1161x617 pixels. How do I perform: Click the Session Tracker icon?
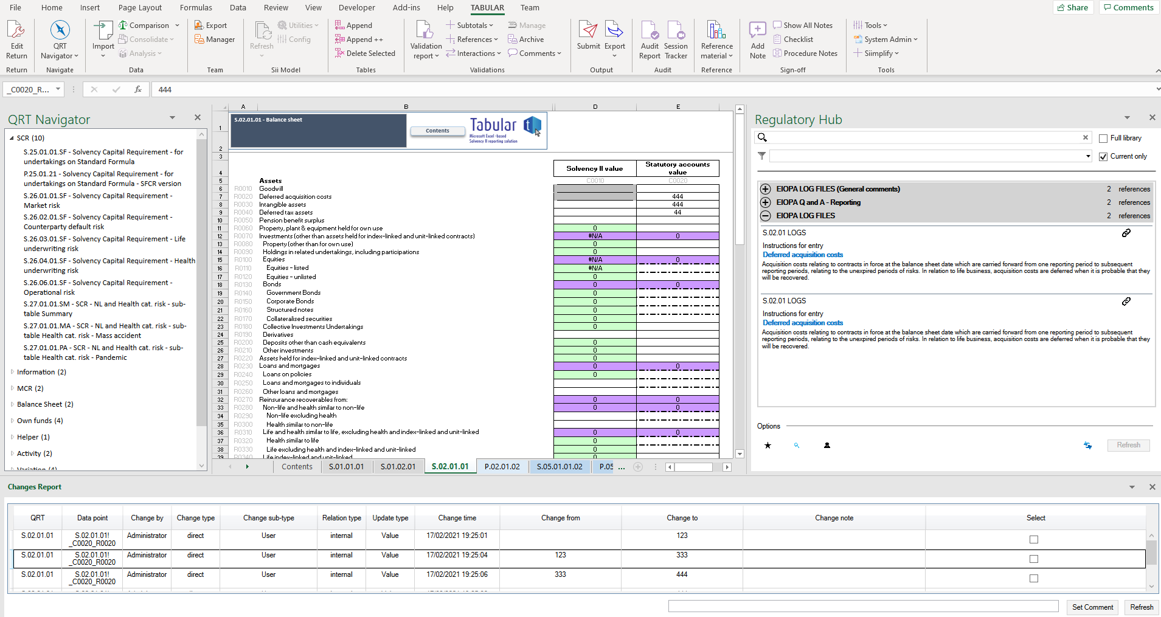pos(676,30)
